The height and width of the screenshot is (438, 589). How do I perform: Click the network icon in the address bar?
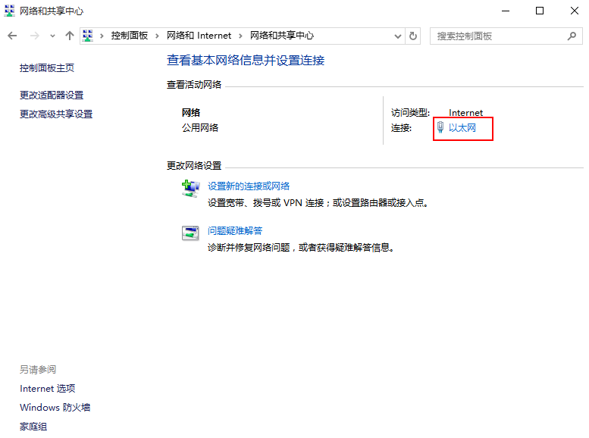click(x=88, y=36)
